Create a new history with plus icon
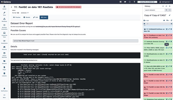This screenshot has height=100, width=173. click(x=163, y=6)
